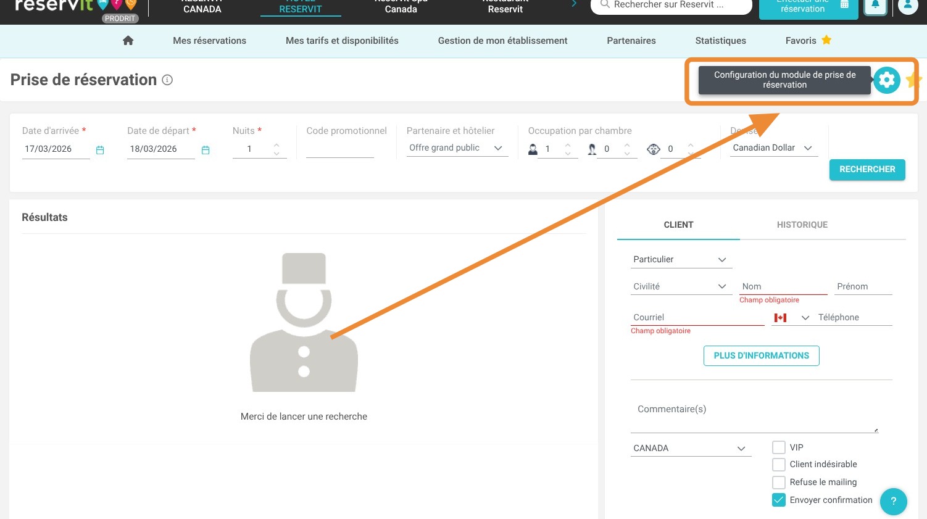Click into the Commentaire(s) text area
Screen dimensions: 927x519
point(754,415)
